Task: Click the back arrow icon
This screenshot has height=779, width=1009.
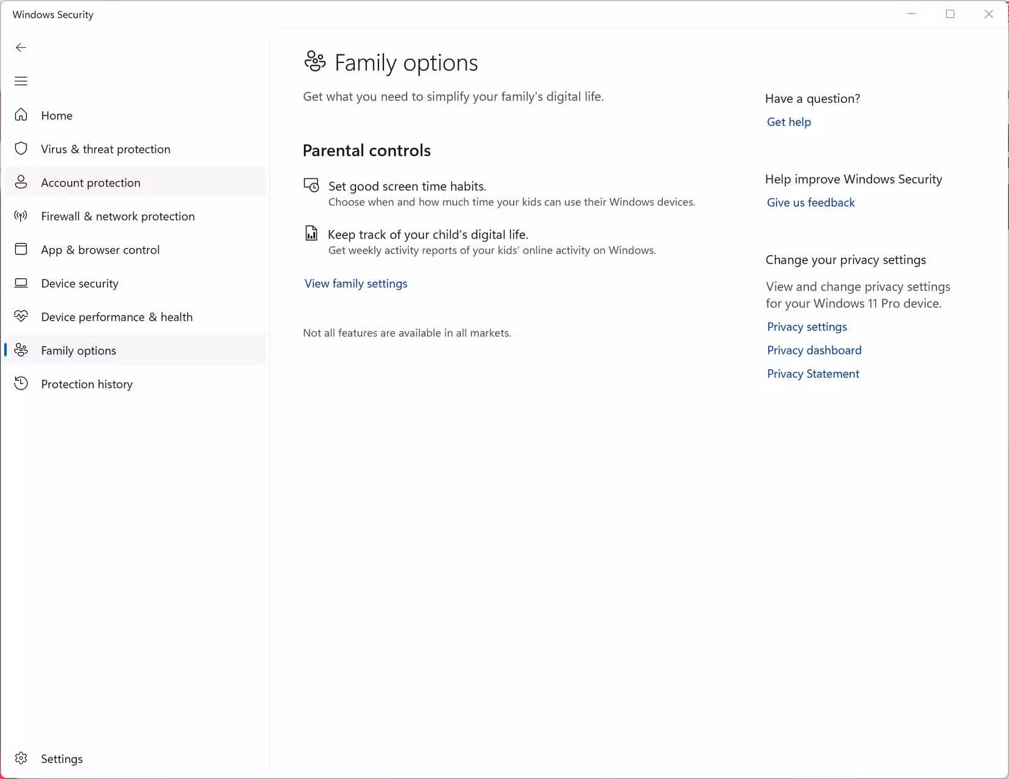Action: pyautogui.click(x=21, y=48)
